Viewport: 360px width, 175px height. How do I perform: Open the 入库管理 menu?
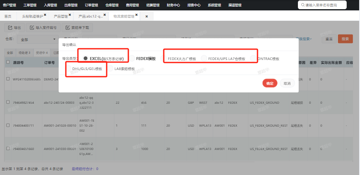click(x=50, y=5)
